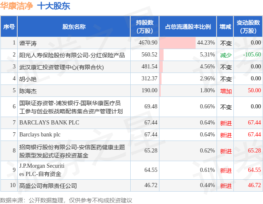Viewport: 263px width, 204px height.
Task: Select the 国联证券资管-浦发银行 shareholder name
Action: point(71,107)
